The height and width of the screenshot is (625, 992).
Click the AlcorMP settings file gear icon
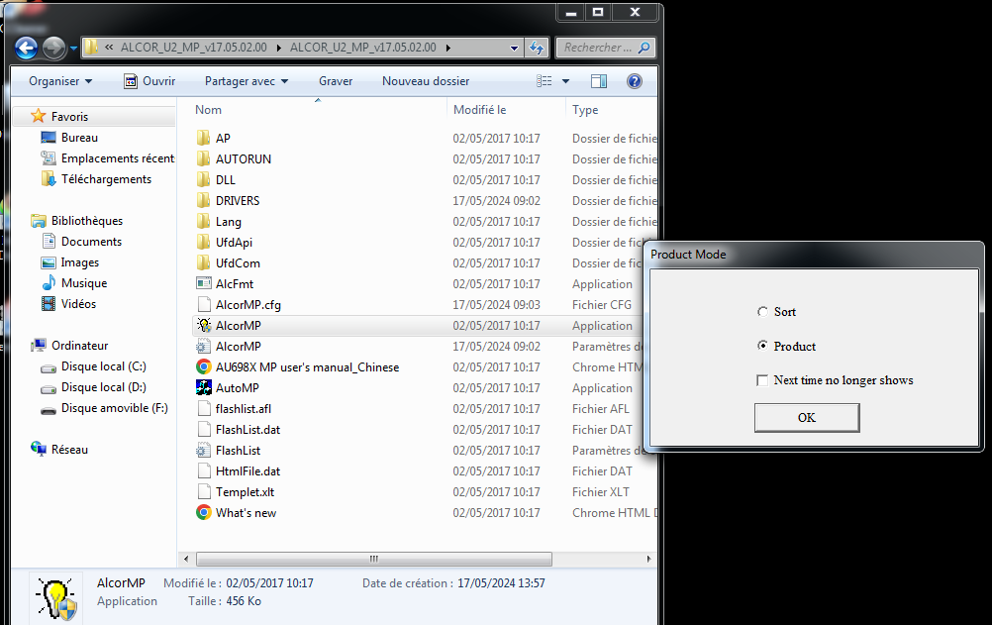coord(204,347)
